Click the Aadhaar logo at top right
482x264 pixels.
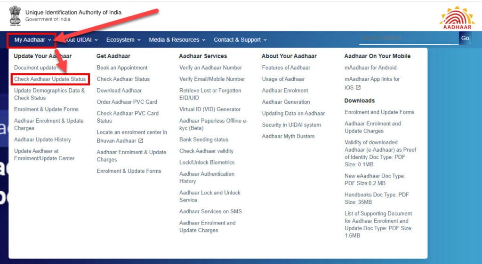click(457, 18)
